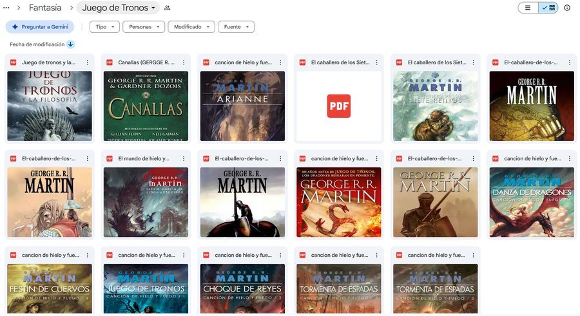
Task: Open more actions for El mundo de hielo y...
Action: 184,158
